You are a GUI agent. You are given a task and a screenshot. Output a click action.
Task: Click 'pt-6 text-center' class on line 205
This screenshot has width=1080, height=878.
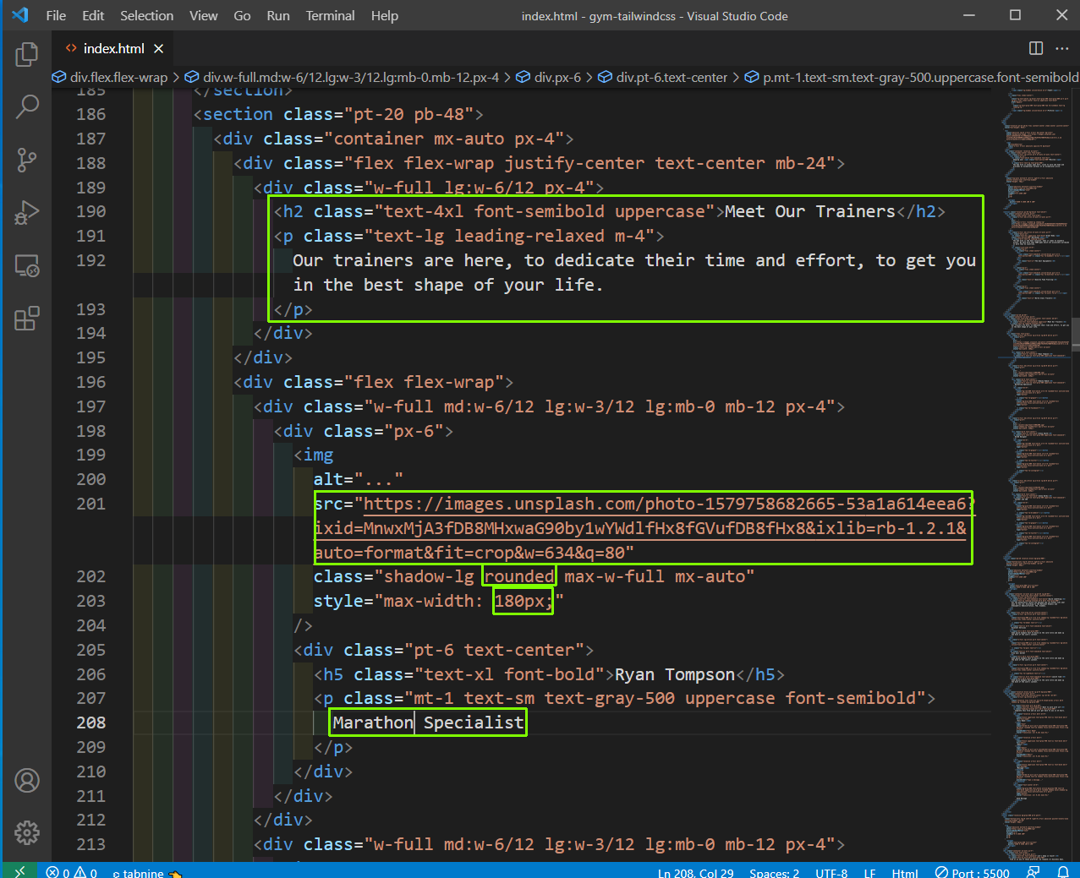pos(493,650)
